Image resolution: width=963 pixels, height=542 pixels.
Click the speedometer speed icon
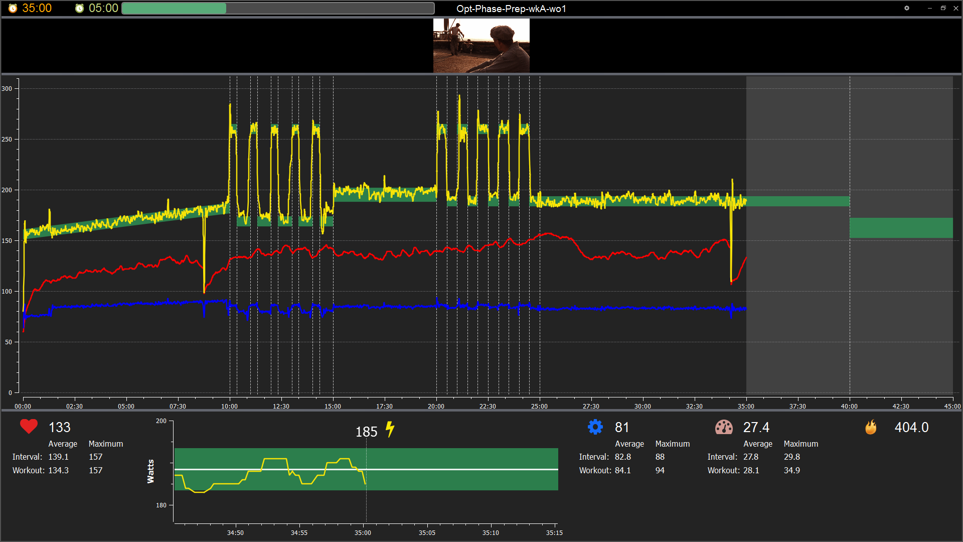pos(724,427)
